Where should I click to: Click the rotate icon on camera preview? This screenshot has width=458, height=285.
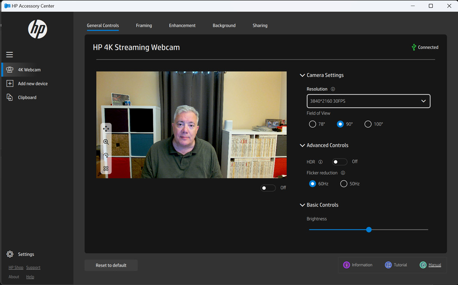tap(106, 155)
